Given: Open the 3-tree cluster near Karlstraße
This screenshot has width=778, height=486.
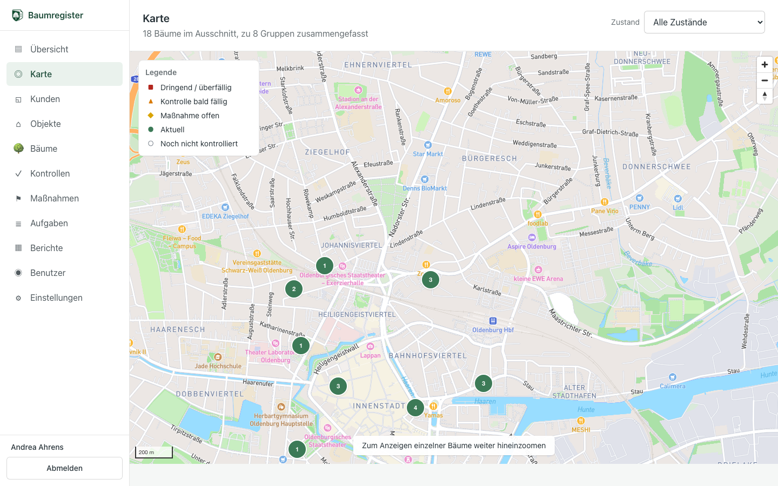Looking at the screenshot, I should [431, 280].
